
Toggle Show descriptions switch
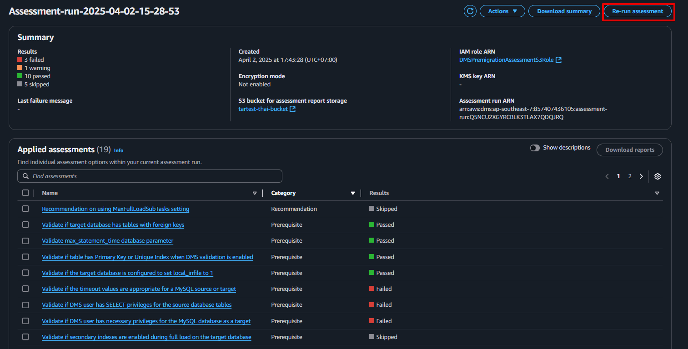click(x=535, y=148)
